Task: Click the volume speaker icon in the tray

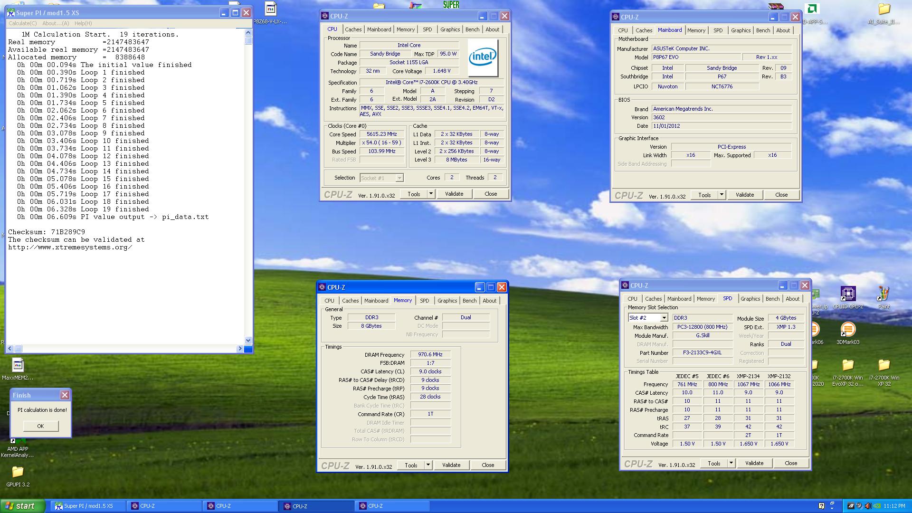Action: pyautogui.click(x=868, y=506)
